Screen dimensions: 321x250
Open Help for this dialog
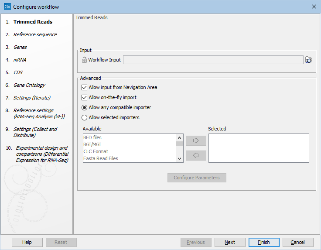click(27, 242)
